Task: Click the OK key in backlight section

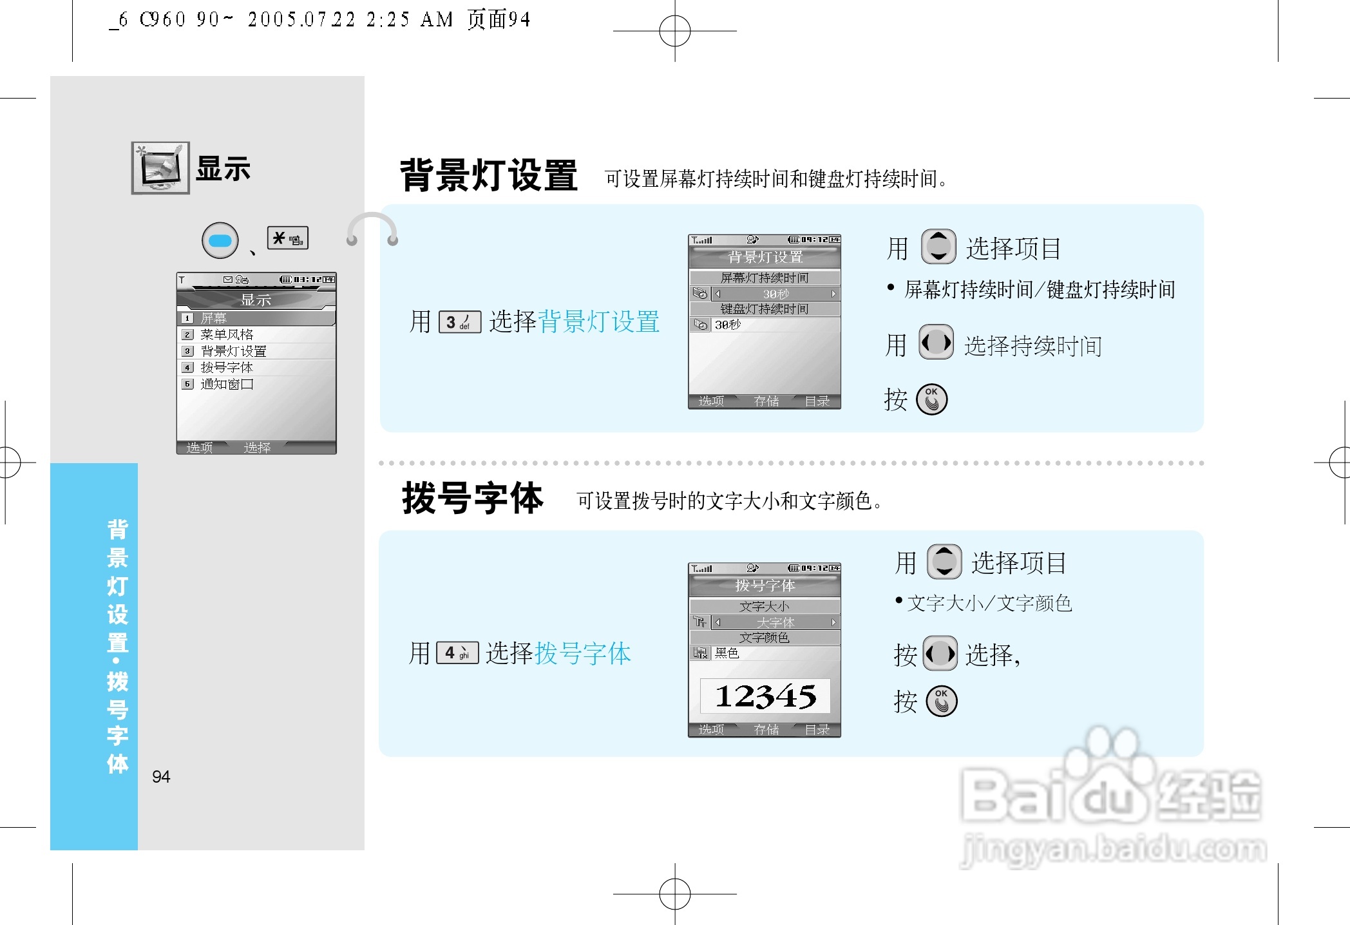Action: click(931, 399)
